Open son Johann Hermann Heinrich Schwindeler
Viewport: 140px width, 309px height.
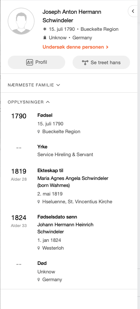pos(65,228)
